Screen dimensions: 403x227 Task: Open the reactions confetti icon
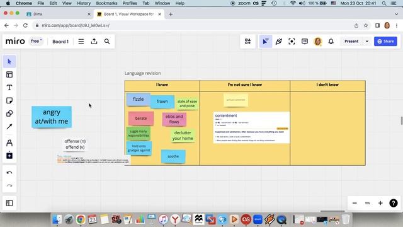point(278,42)
